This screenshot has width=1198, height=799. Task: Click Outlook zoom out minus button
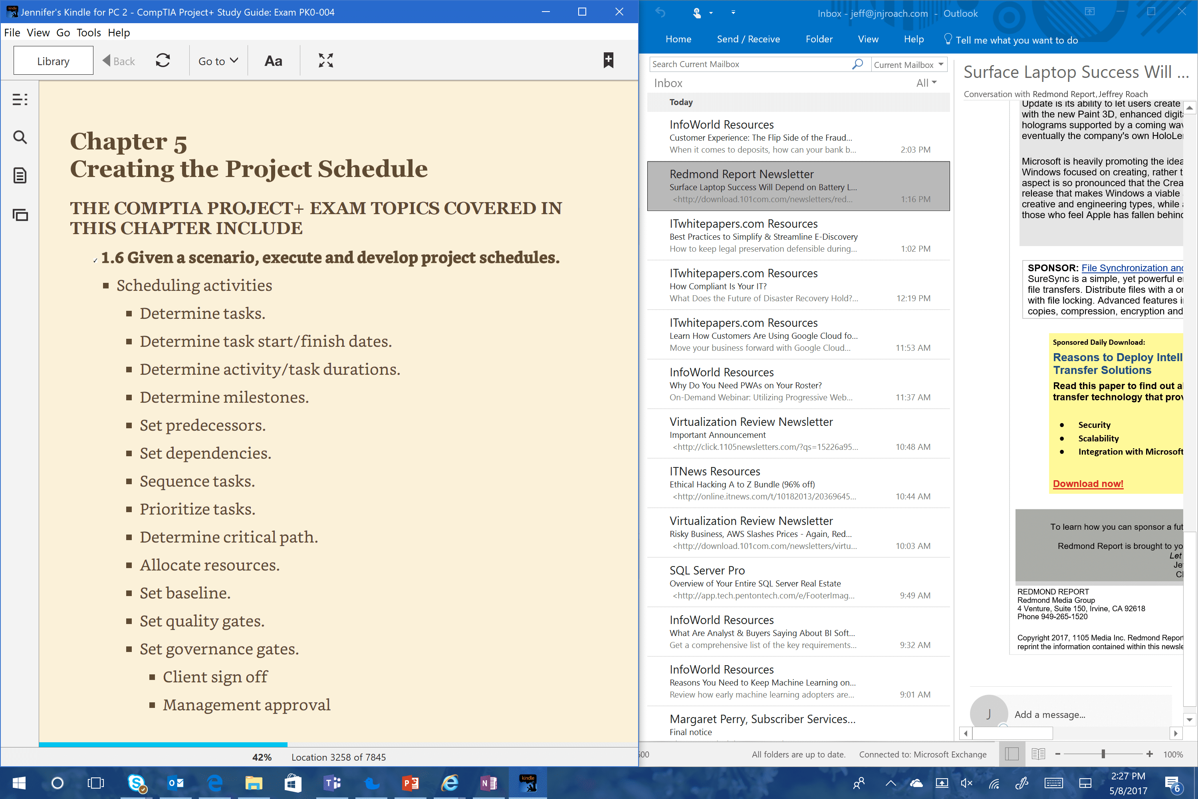tap(1057, 754)
